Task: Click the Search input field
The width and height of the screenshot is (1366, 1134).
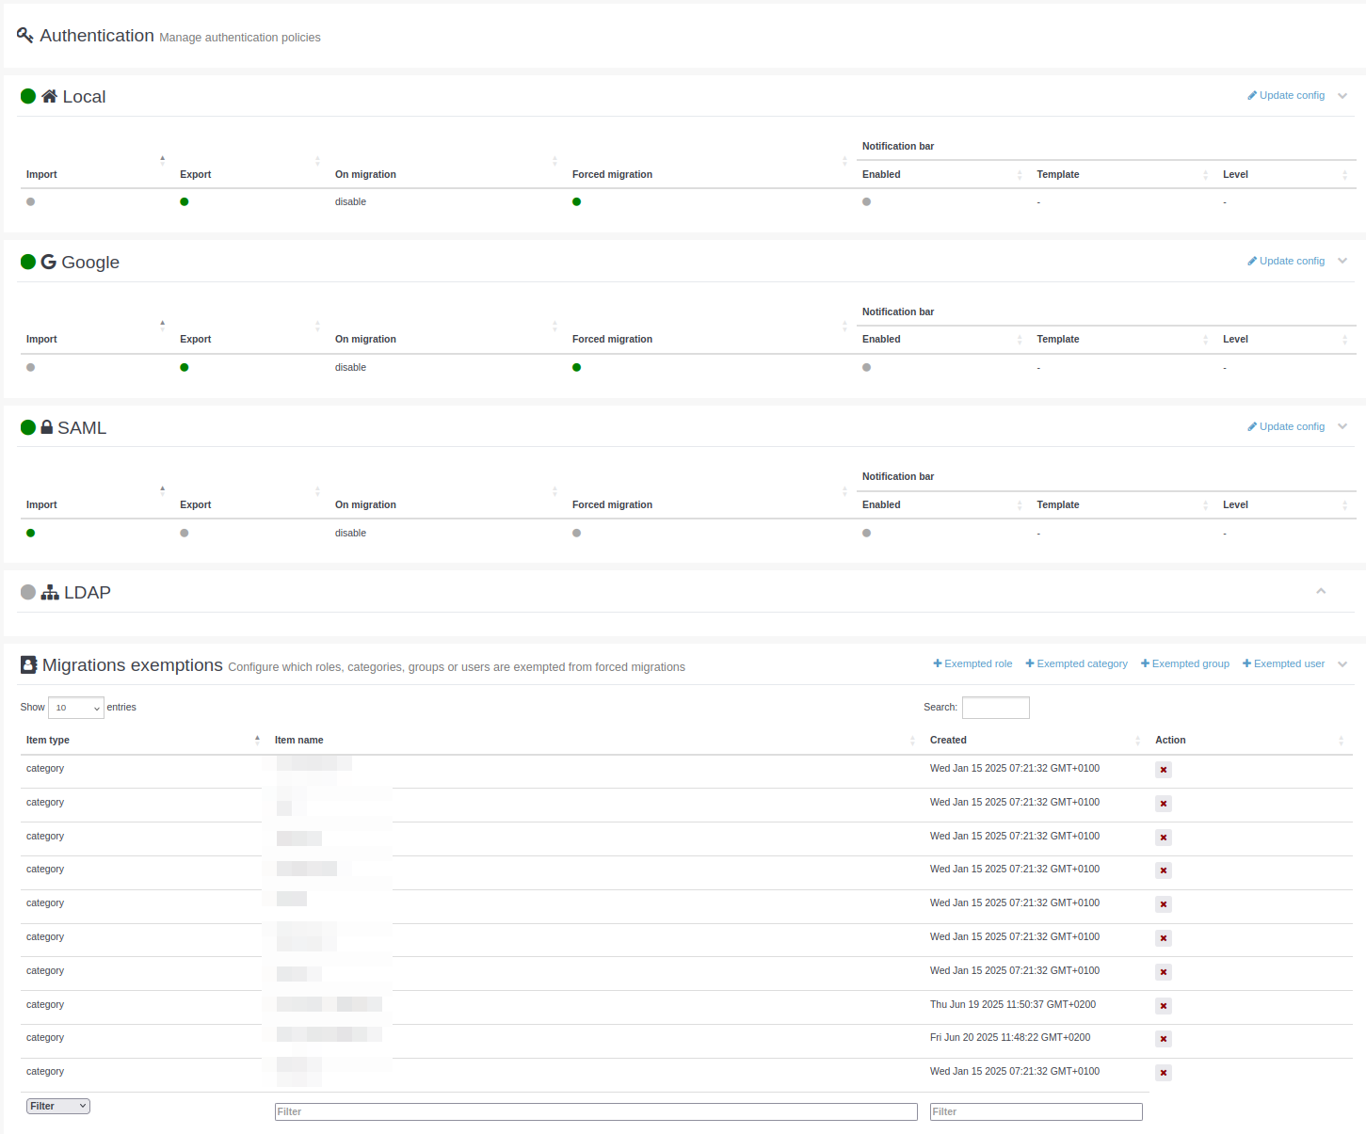Action: (x=995, y=708)
